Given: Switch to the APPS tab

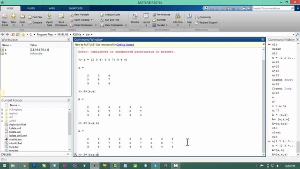Looking at the screenshot, I should click(x=52, y=8).
